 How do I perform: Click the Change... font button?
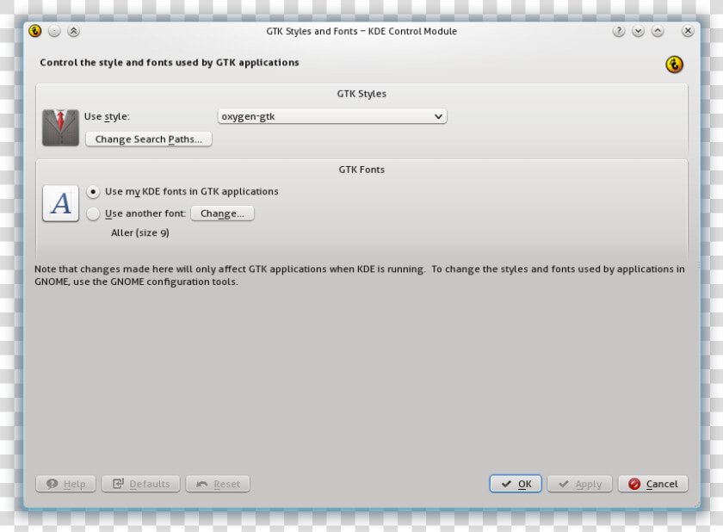coord(222,213)
